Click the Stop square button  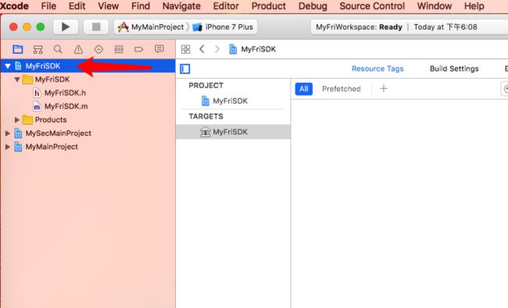coord(96,27)
